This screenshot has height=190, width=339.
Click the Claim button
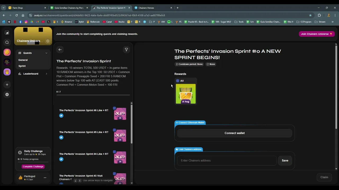tap(324, 177)
